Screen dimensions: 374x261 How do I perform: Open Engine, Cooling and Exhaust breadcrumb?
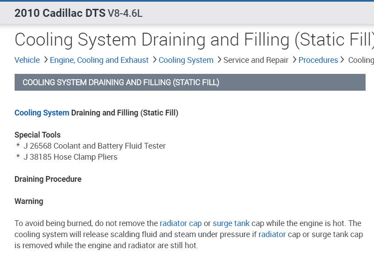pyautogui.click(x=99, y=60)
